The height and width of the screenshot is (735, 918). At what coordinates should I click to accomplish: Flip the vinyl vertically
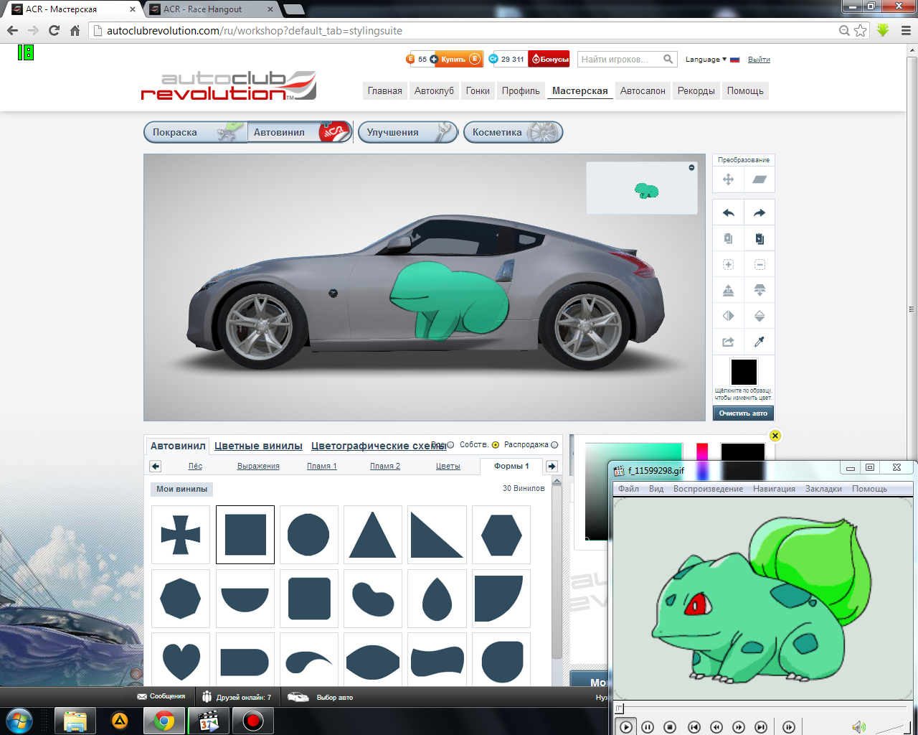point(760,316)
